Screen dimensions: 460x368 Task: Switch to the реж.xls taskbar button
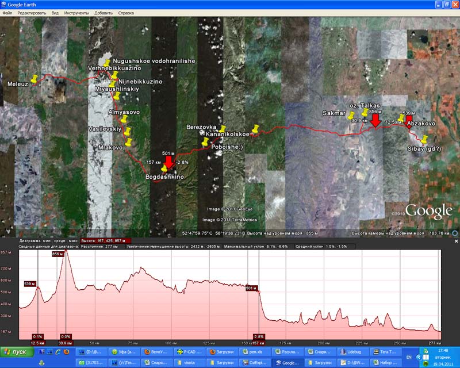[254, 352]
